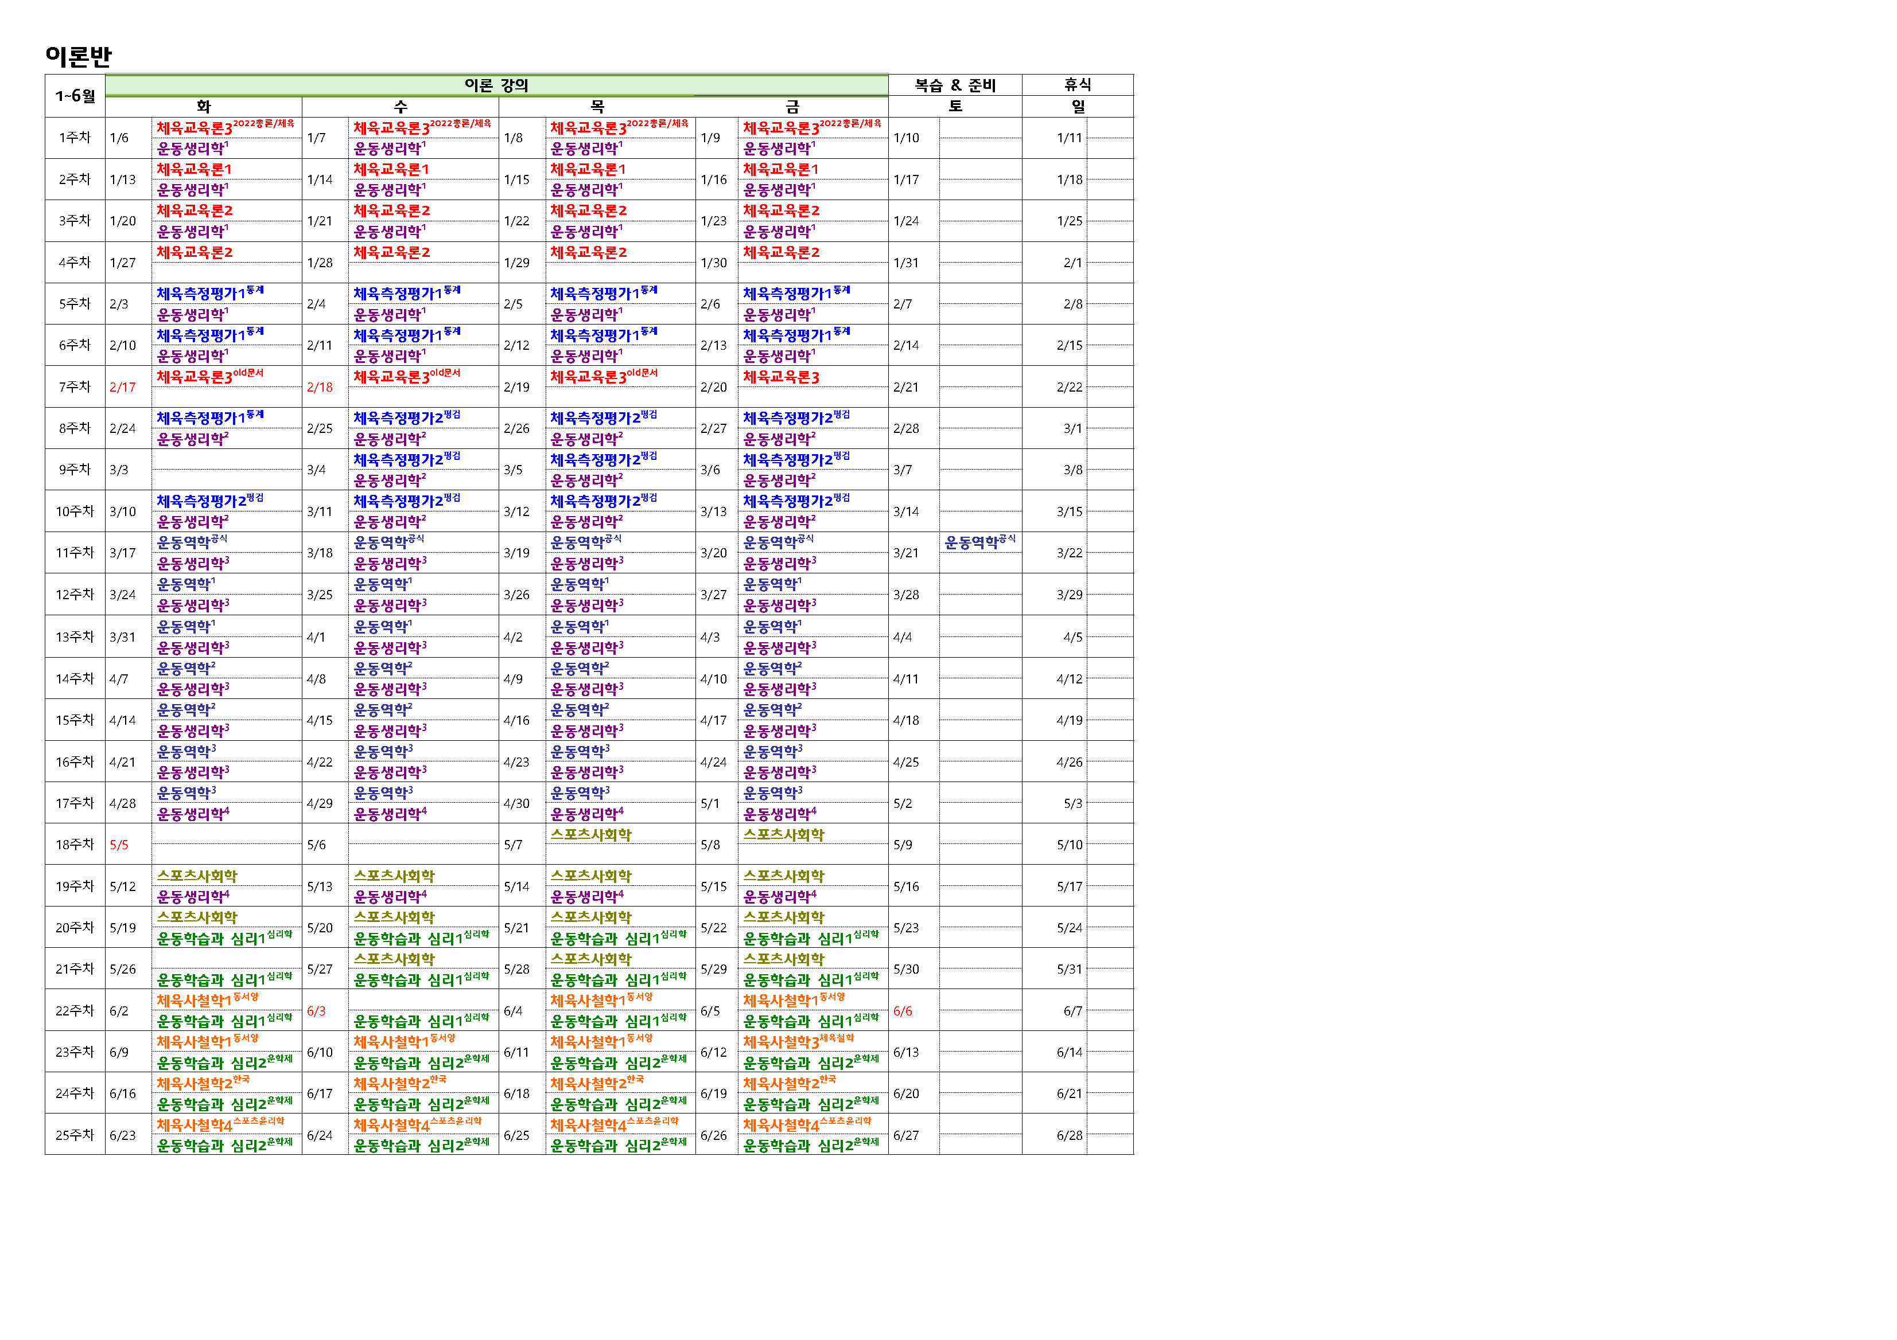The height and width of the screenshot is (1340, 1897).
Task: Click the 휴식 column header
Action: coord(1076,85)
